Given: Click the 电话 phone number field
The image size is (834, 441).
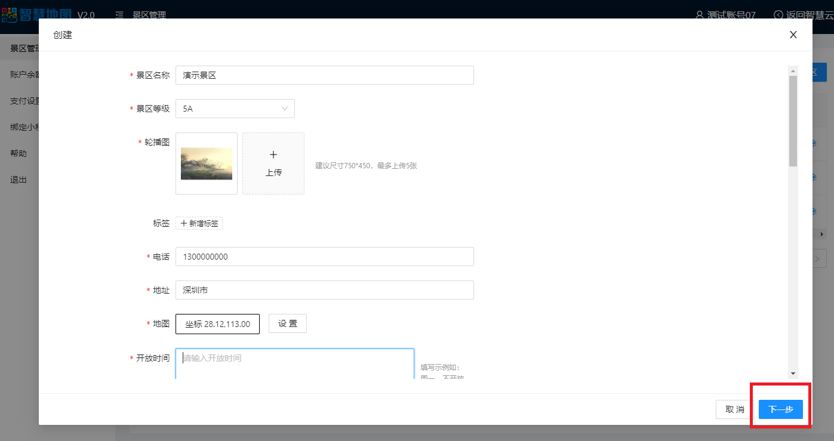Looking at the screenshot, I should [324, 257].
